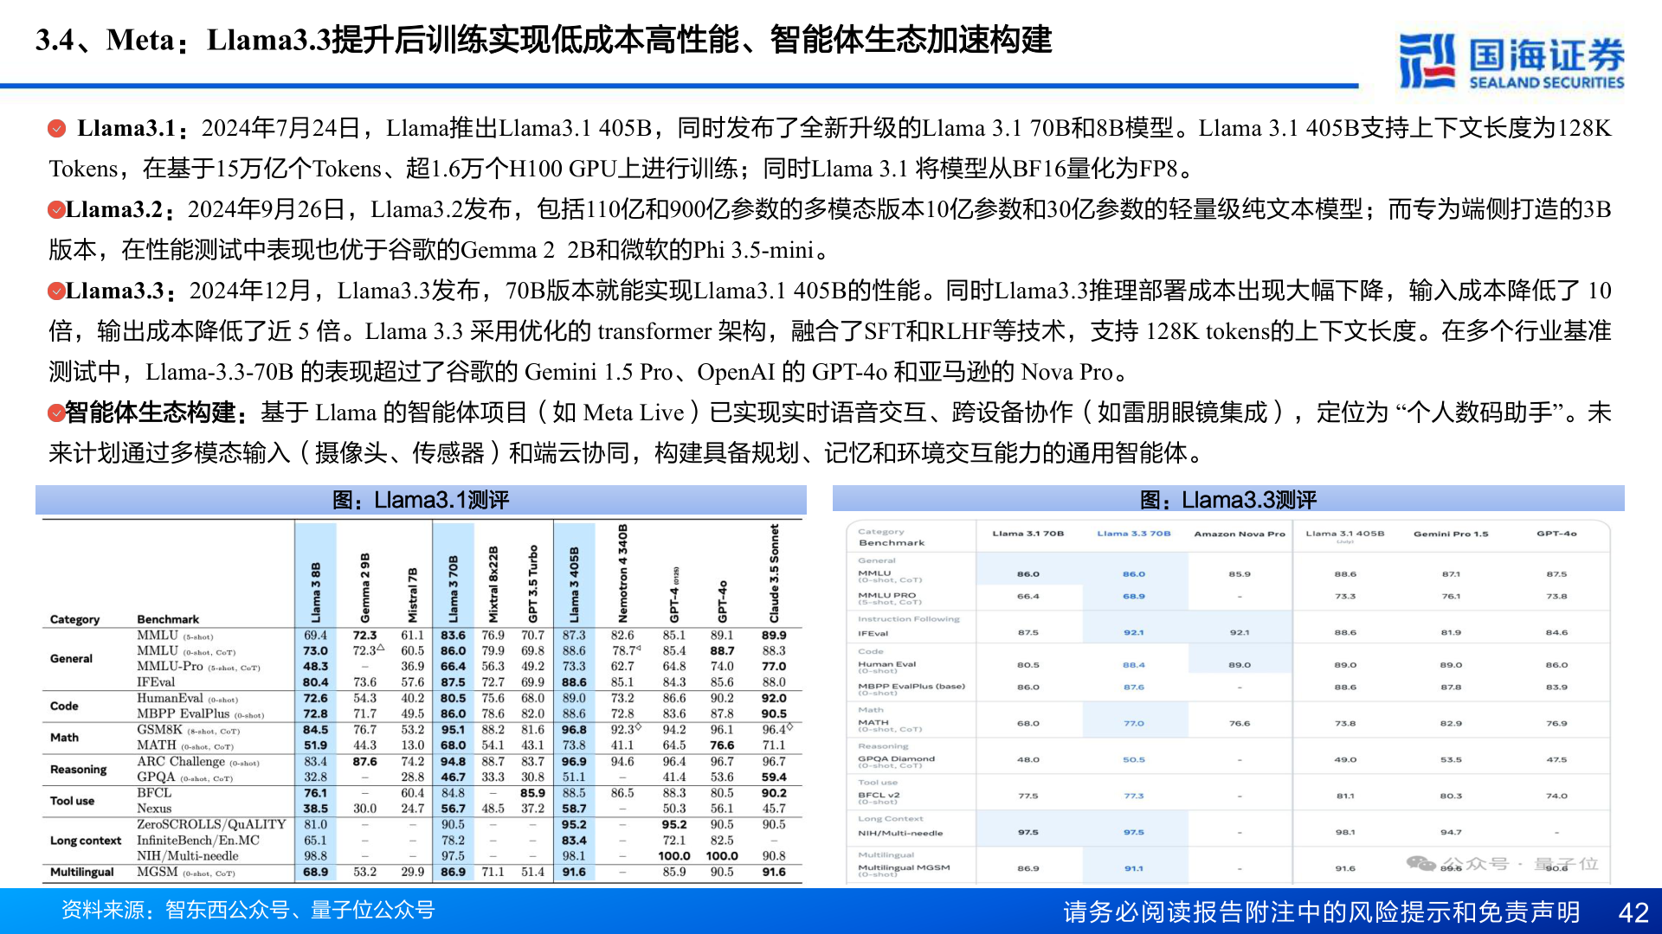Click 'Tool use' category in Llama3.1 table
This screenshot has height=934, width=1662.
pos(73,801)
